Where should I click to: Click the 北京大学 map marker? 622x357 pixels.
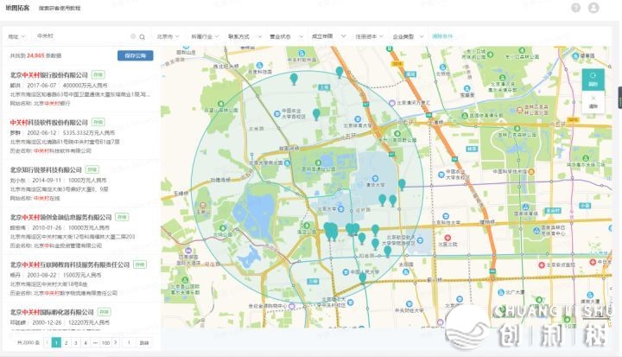point(340,209)
